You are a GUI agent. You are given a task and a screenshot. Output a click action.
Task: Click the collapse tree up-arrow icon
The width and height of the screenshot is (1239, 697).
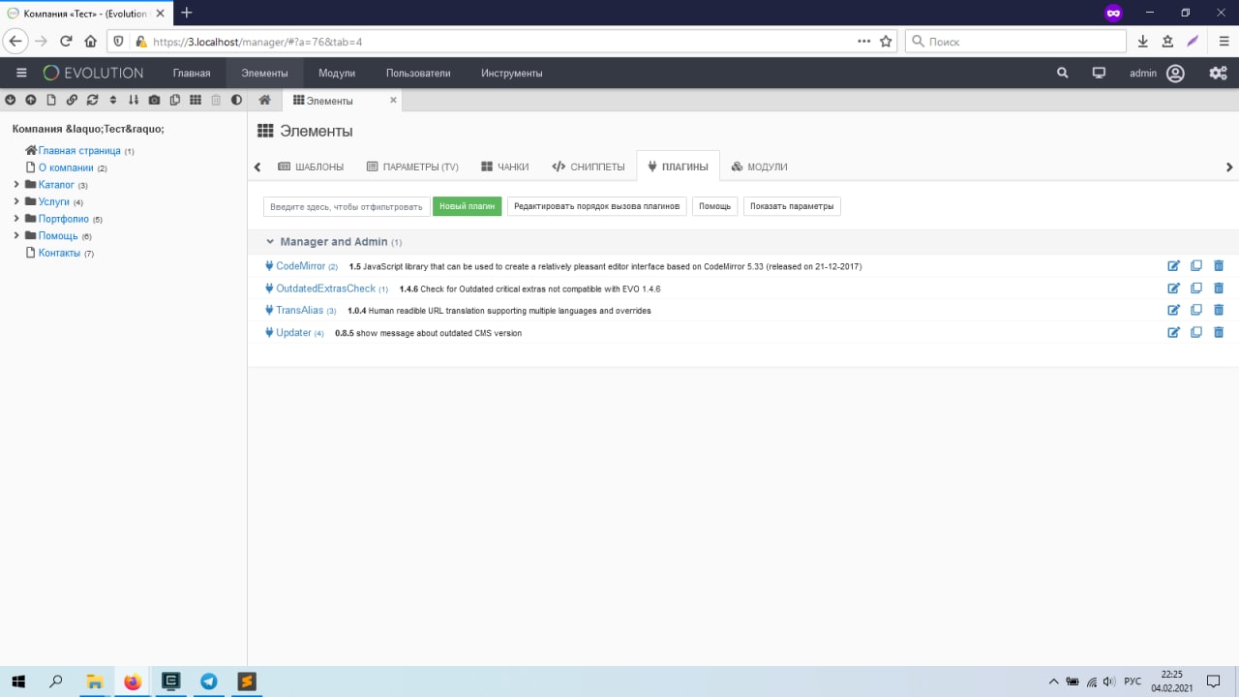click(x=30, y=100)
